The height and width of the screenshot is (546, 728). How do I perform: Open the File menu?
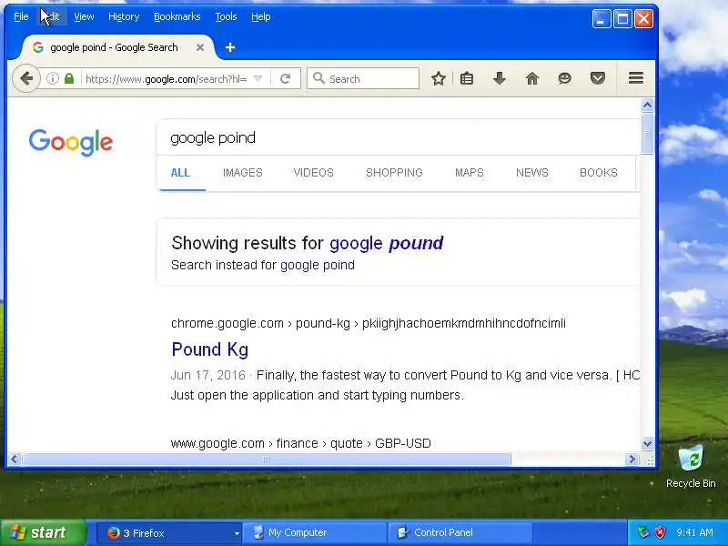click(21, 16)
